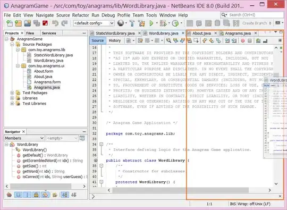Viewport: 287px width, 210px height.
Task: Click the Build Project hammer icon
Action: pos(132,23)
